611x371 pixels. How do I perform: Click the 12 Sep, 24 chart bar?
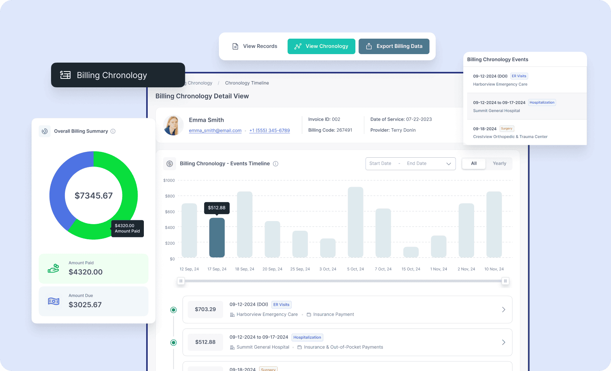[189, 230]
